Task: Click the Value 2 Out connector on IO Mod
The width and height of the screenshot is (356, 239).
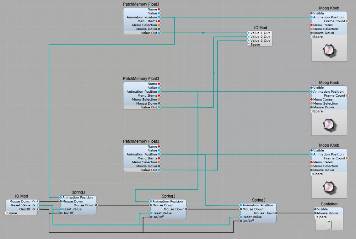Action: click(249, 37)
